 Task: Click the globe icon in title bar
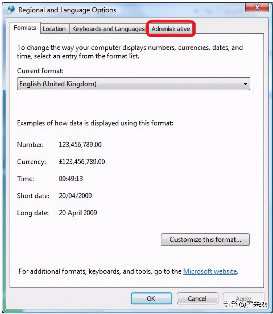(11, 10)
